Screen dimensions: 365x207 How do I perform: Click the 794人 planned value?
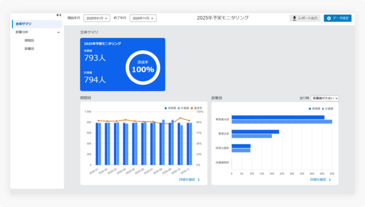(95, 80)
